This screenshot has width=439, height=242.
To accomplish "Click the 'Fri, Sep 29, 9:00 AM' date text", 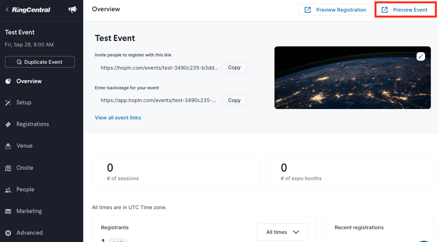I will tap(29, 45).
